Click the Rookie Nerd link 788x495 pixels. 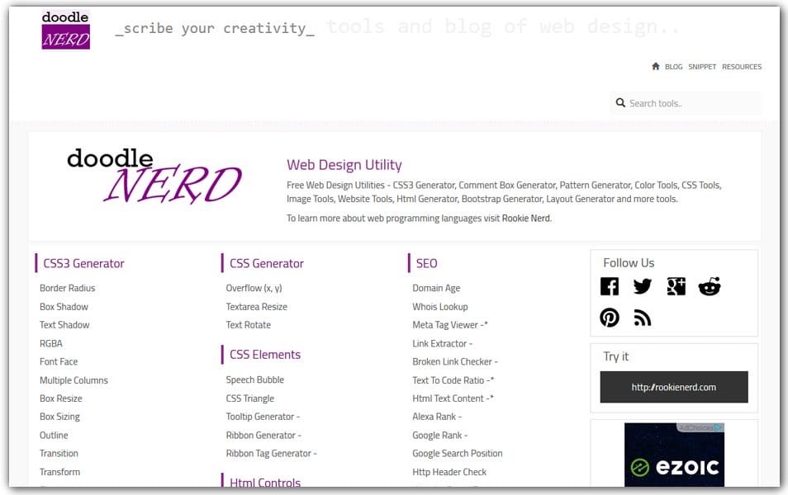coord(527,218)
